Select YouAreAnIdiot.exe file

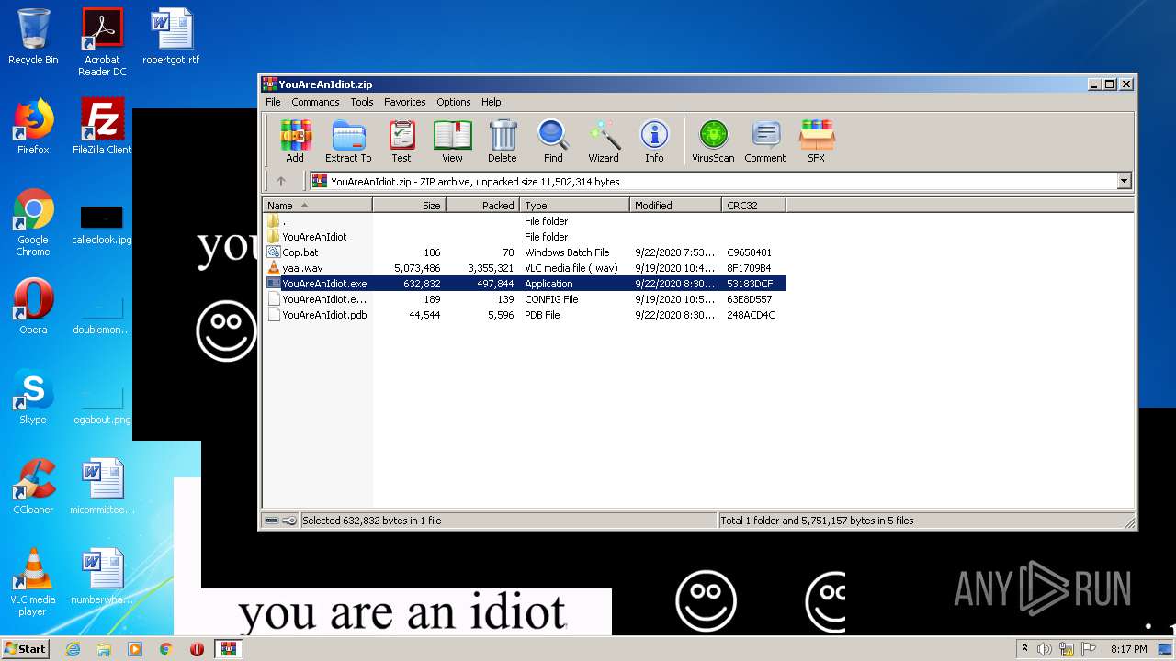[x=524, y=284]
